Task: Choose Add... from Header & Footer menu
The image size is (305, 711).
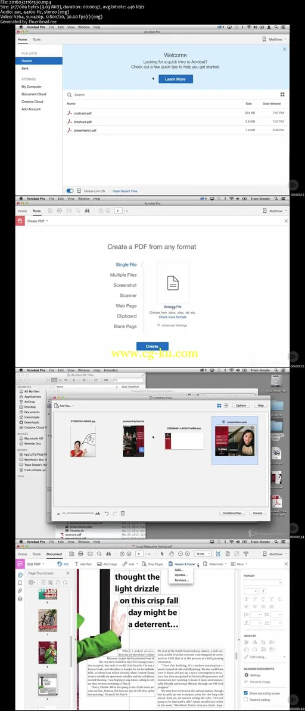Action: (x=179, y=570)
